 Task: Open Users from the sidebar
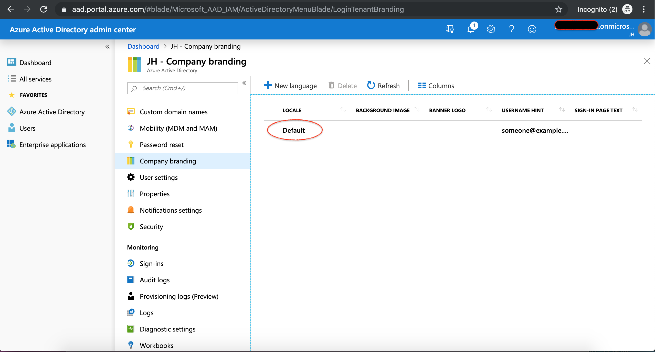[x=27, y=128]
